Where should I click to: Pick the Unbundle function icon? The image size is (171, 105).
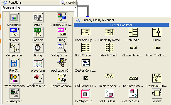point(133,32)
